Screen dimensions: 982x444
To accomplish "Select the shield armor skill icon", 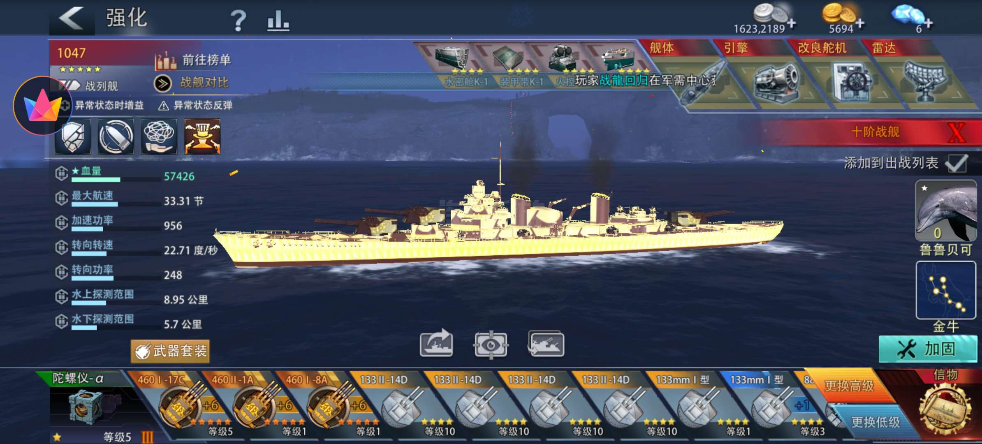I will click(x=73, y=136).
